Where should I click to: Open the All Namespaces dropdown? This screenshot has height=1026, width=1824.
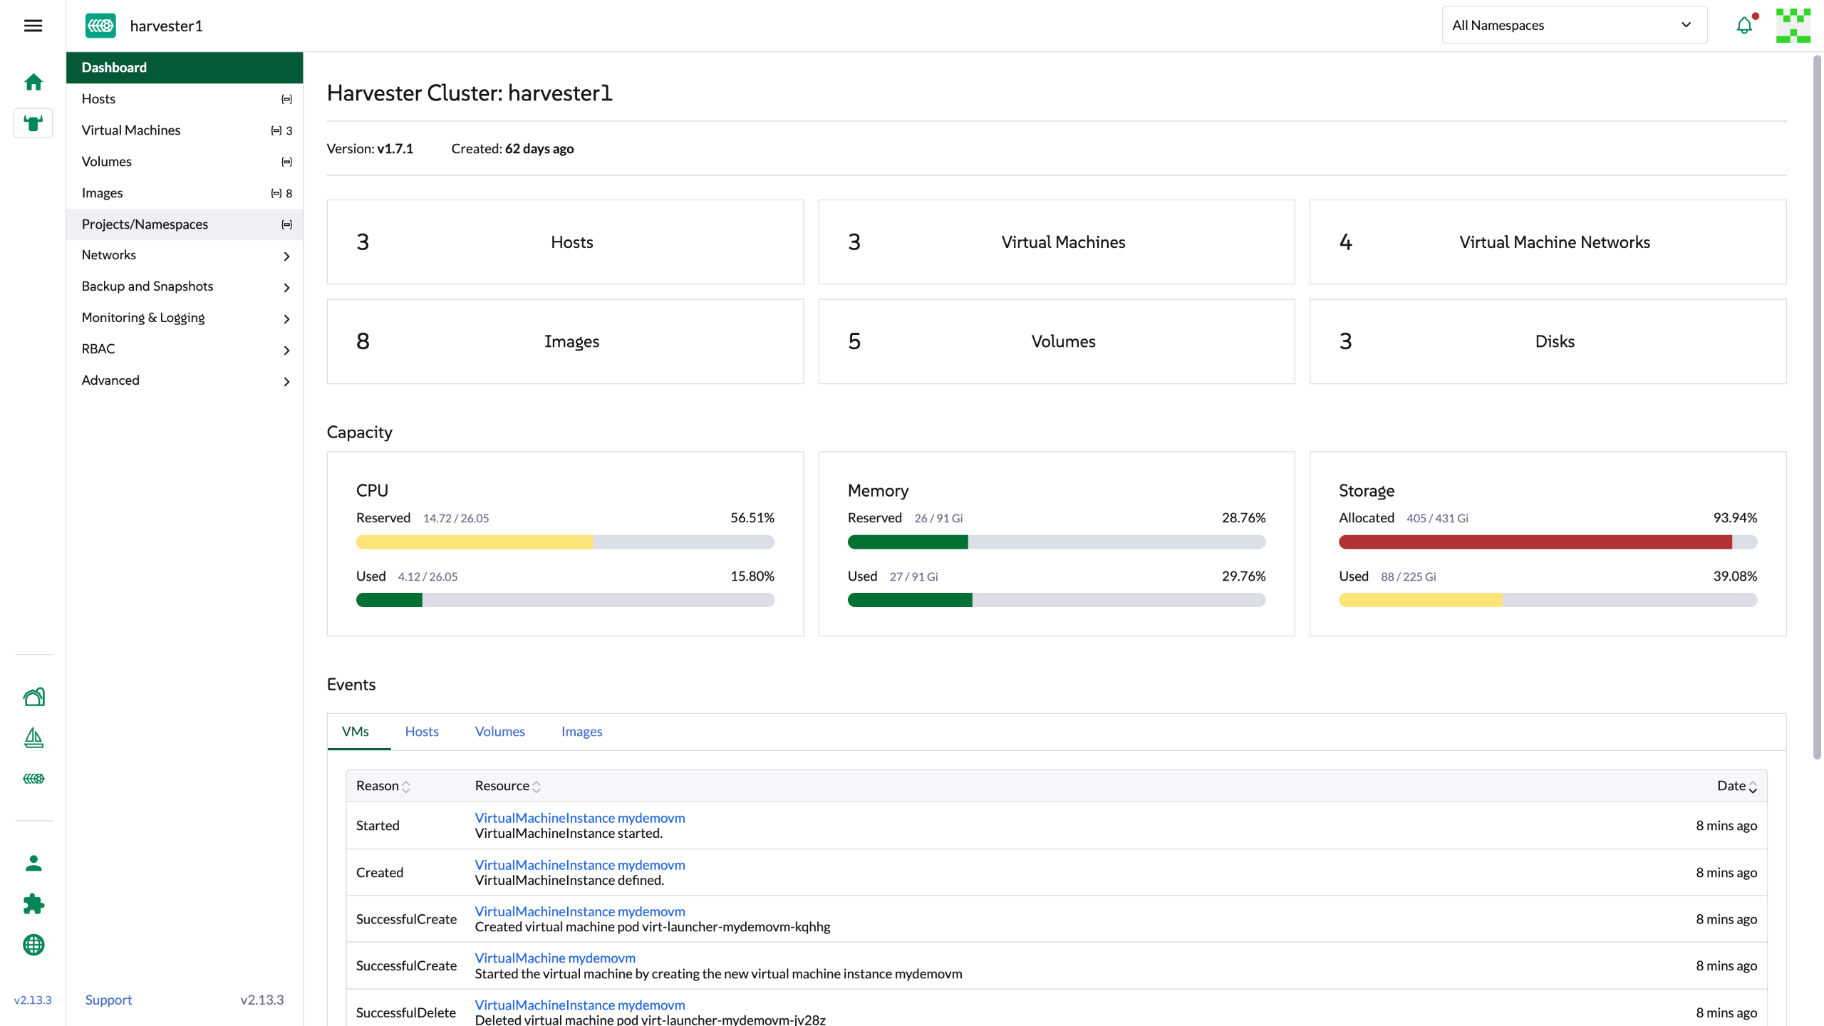click(1574, 25)
